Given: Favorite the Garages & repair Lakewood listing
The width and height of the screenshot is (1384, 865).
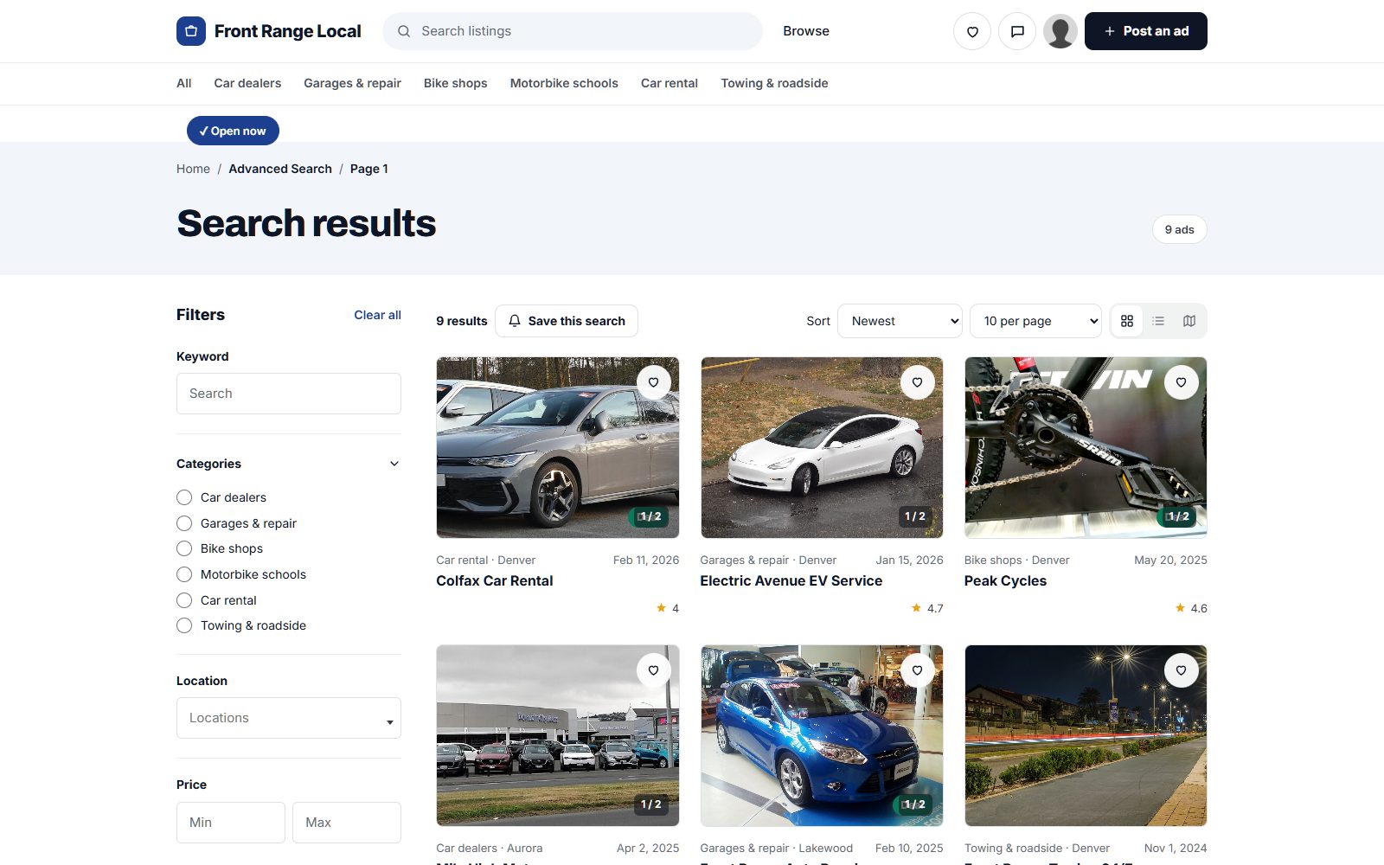Looking at the screenshot, I should [x=918, y=670].
